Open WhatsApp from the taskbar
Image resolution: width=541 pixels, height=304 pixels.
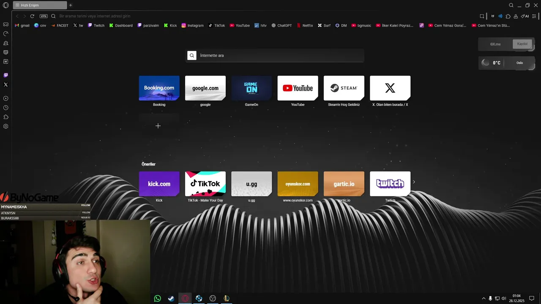[158, 299]
